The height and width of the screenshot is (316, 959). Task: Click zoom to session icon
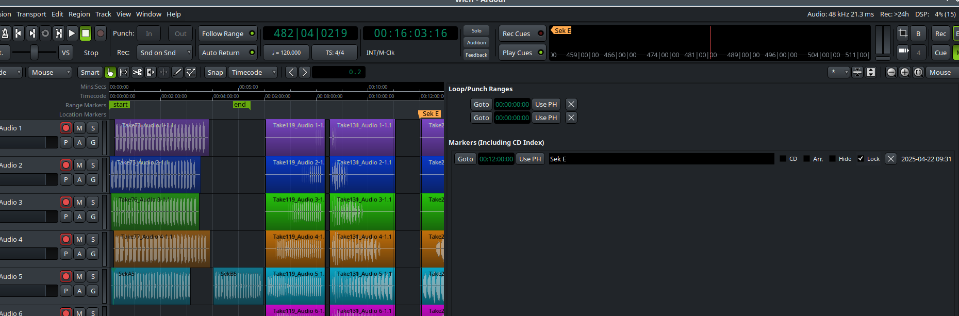click(x=918, y=72)
